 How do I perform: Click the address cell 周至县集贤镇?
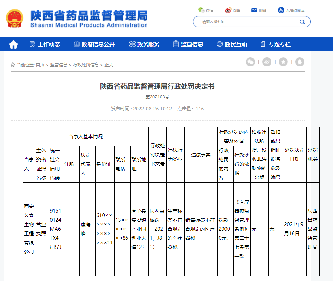[x=139, y=229]
